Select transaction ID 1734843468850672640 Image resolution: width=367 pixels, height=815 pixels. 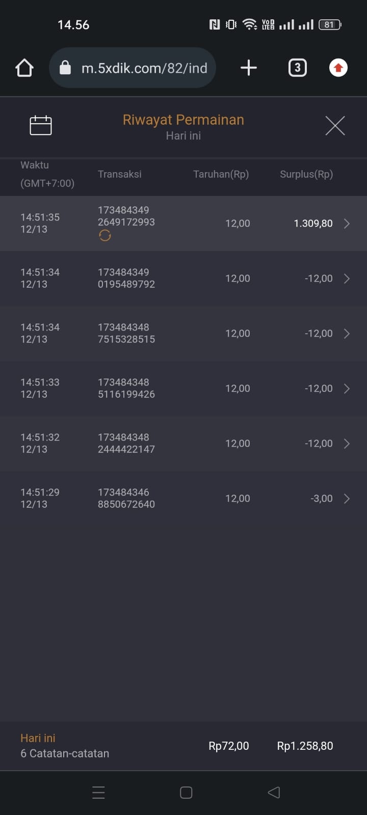(x=126, y=498)
